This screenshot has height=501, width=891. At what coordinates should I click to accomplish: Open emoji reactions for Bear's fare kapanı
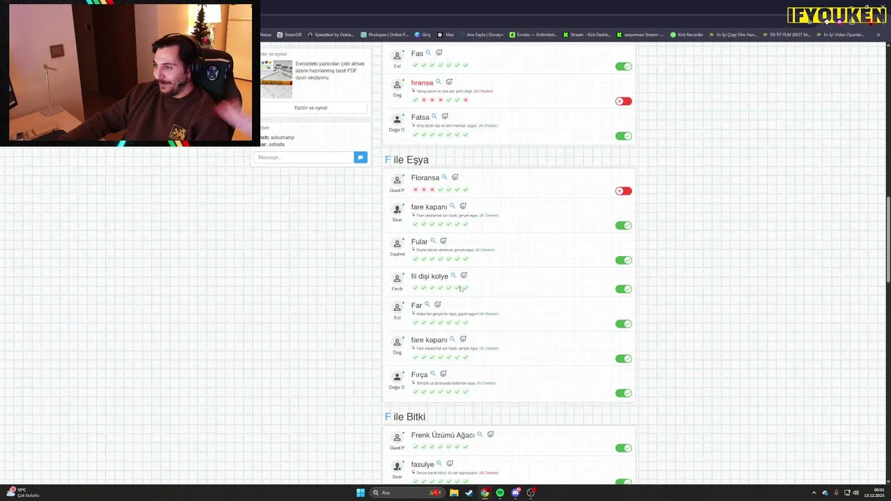(x=463, y=206)
